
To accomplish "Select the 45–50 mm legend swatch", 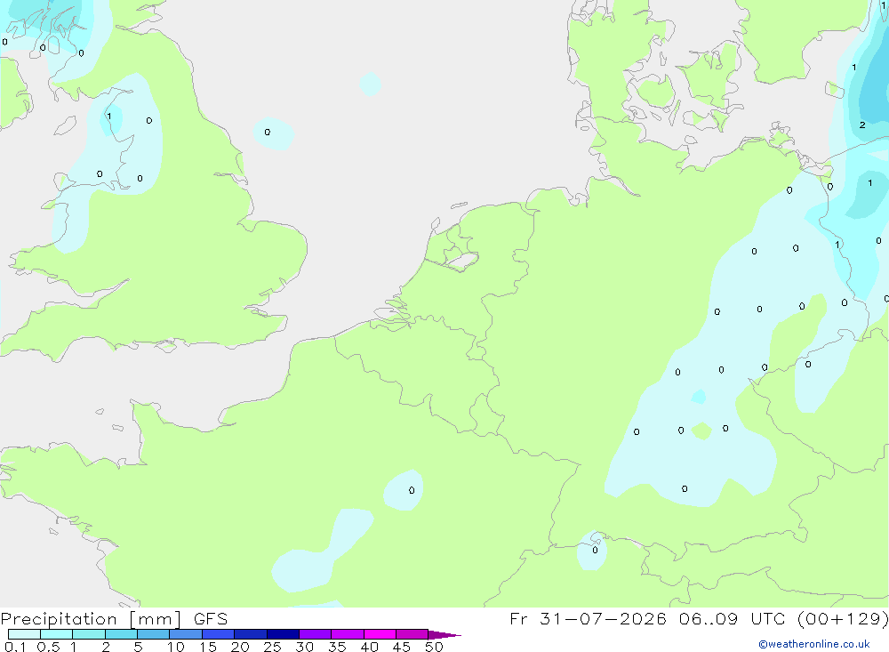I will (x=412, y=634).
